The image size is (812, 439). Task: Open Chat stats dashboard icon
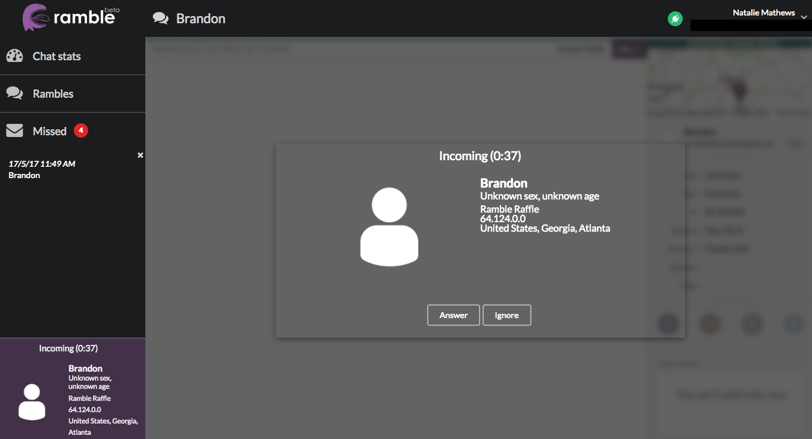point(15,56)
